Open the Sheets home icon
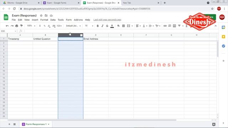The width and height of the screenshot is (228, 128). point(6,17)
